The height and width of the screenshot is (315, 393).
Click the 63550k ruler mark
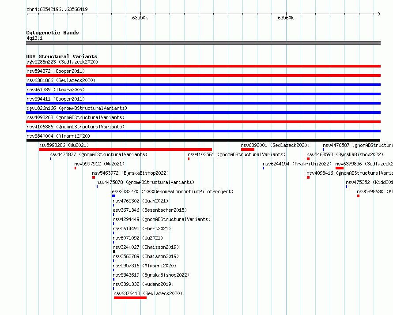[x=140, y=18]
